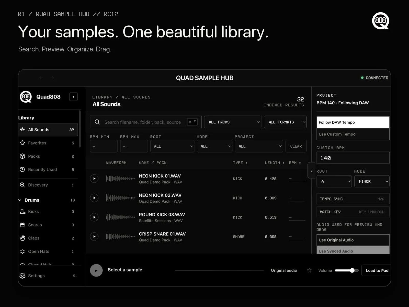Preview NEON KICK 01.WAV with play button

pos(94,179)
